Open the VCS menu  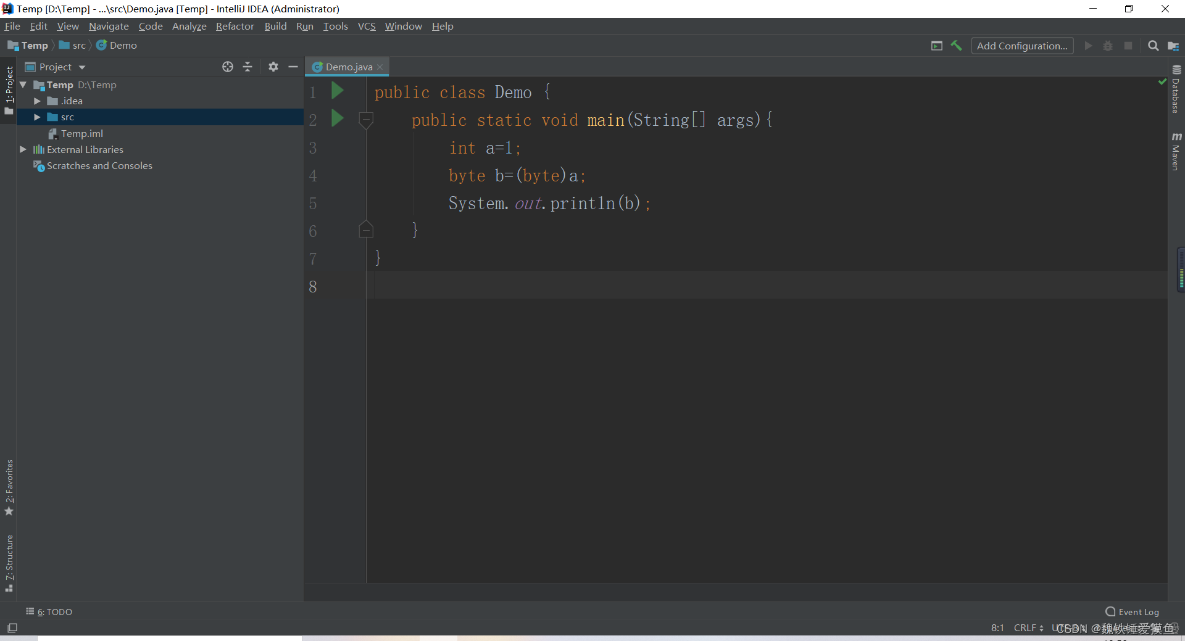[x=367, y=26]
